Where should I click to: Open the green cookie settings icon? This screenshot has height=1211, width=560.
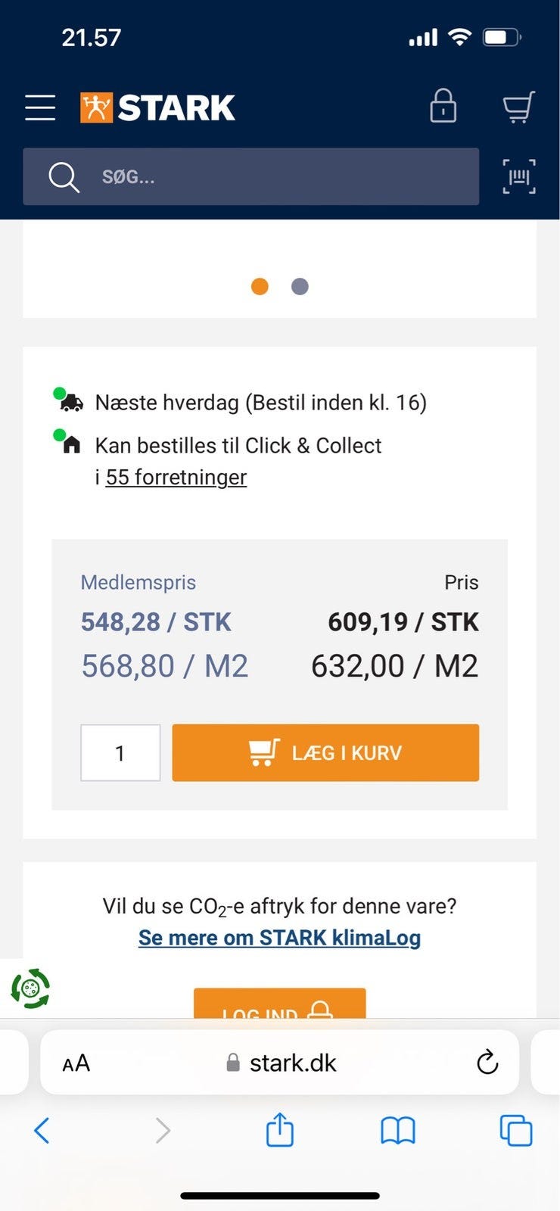click(x=30, y=988)
